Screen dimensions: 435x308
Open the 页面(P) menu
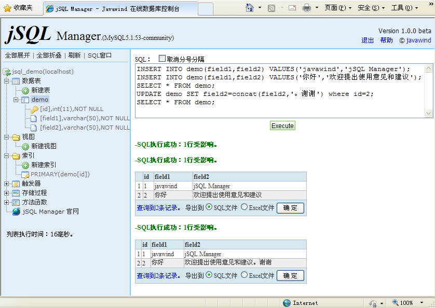[338, 8]
